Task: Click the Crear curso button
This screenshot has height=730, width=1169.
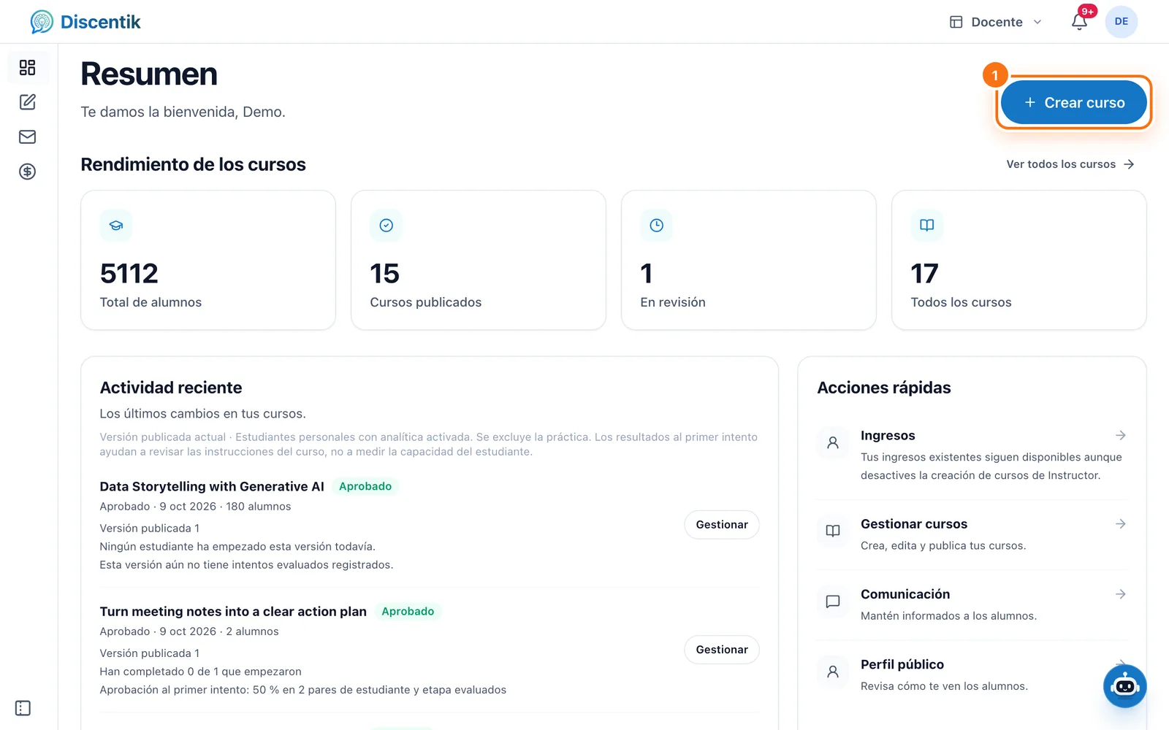Action: tap(1073, 103)
